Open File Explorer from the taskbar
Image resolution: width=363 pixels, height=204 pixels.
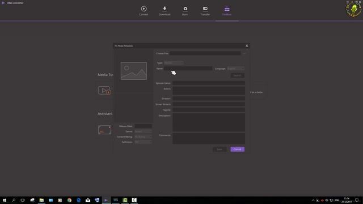coord(41,200)
